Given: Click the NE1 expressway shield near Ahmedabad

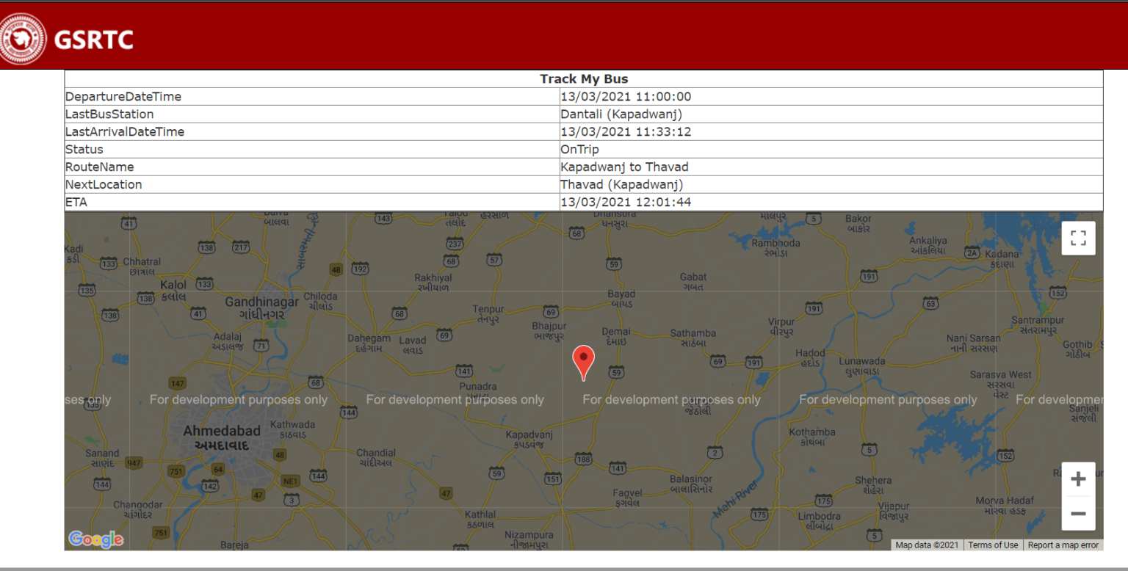Looking at the screenshot, I should point(290,480).
